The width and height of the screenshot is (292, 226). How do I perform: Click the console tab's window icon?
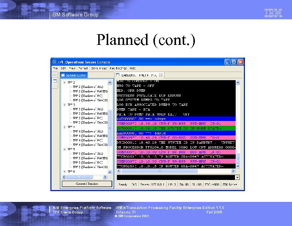tap(118, 75)
